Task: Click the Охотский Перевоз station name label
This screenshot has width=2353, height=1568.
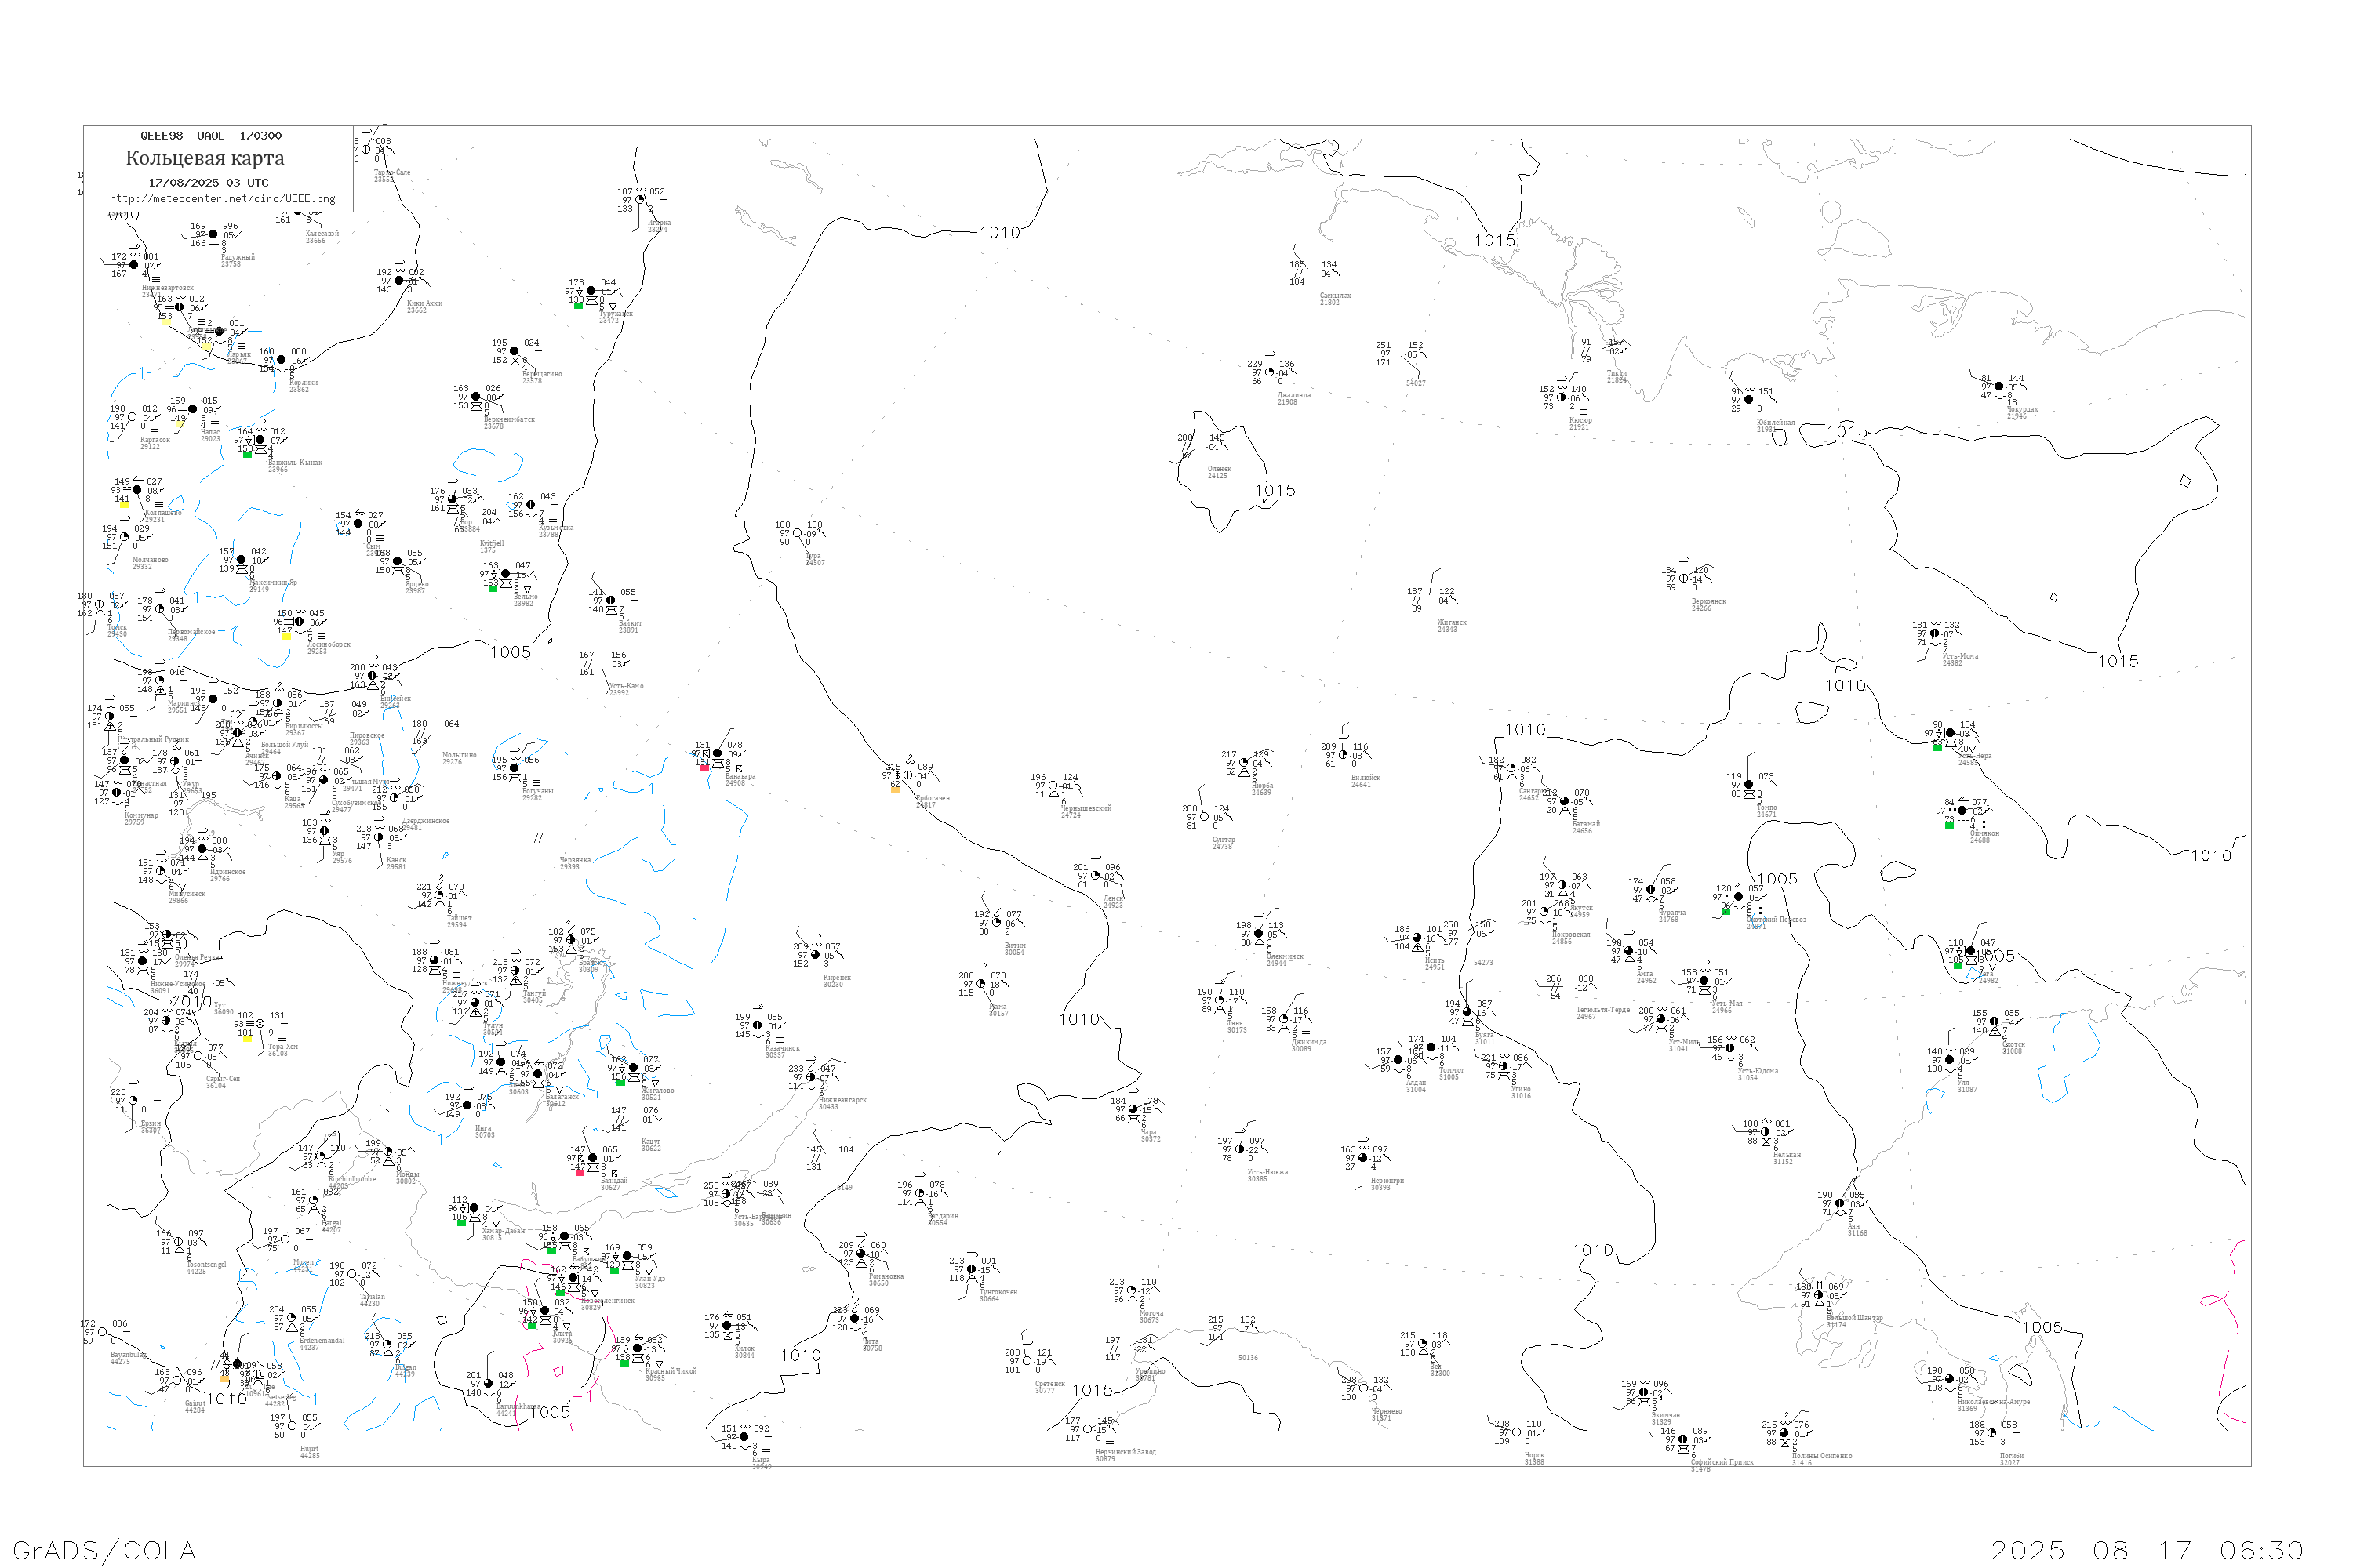Action: [x=1776, y=920]
